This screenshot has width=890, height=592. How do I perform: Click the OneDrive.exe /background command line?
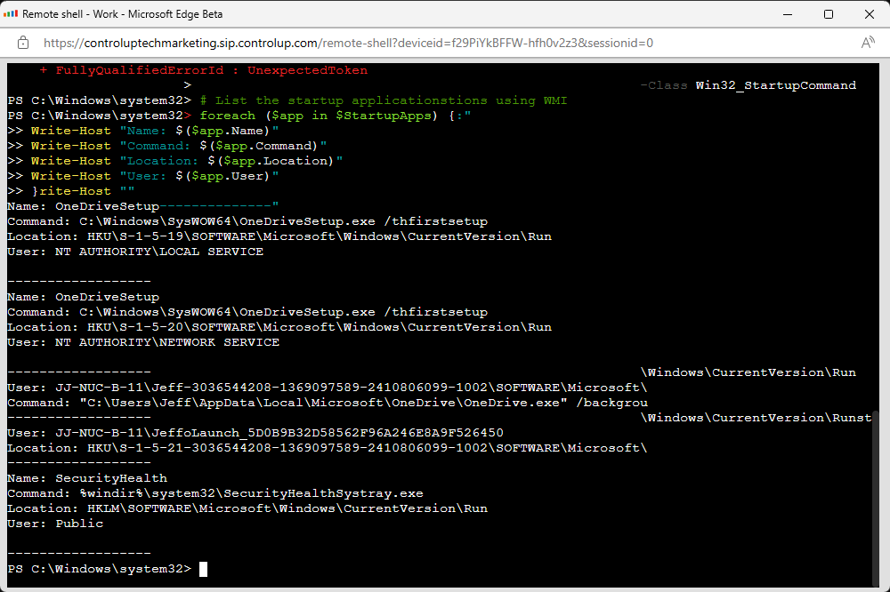click(x=328, y=403)
